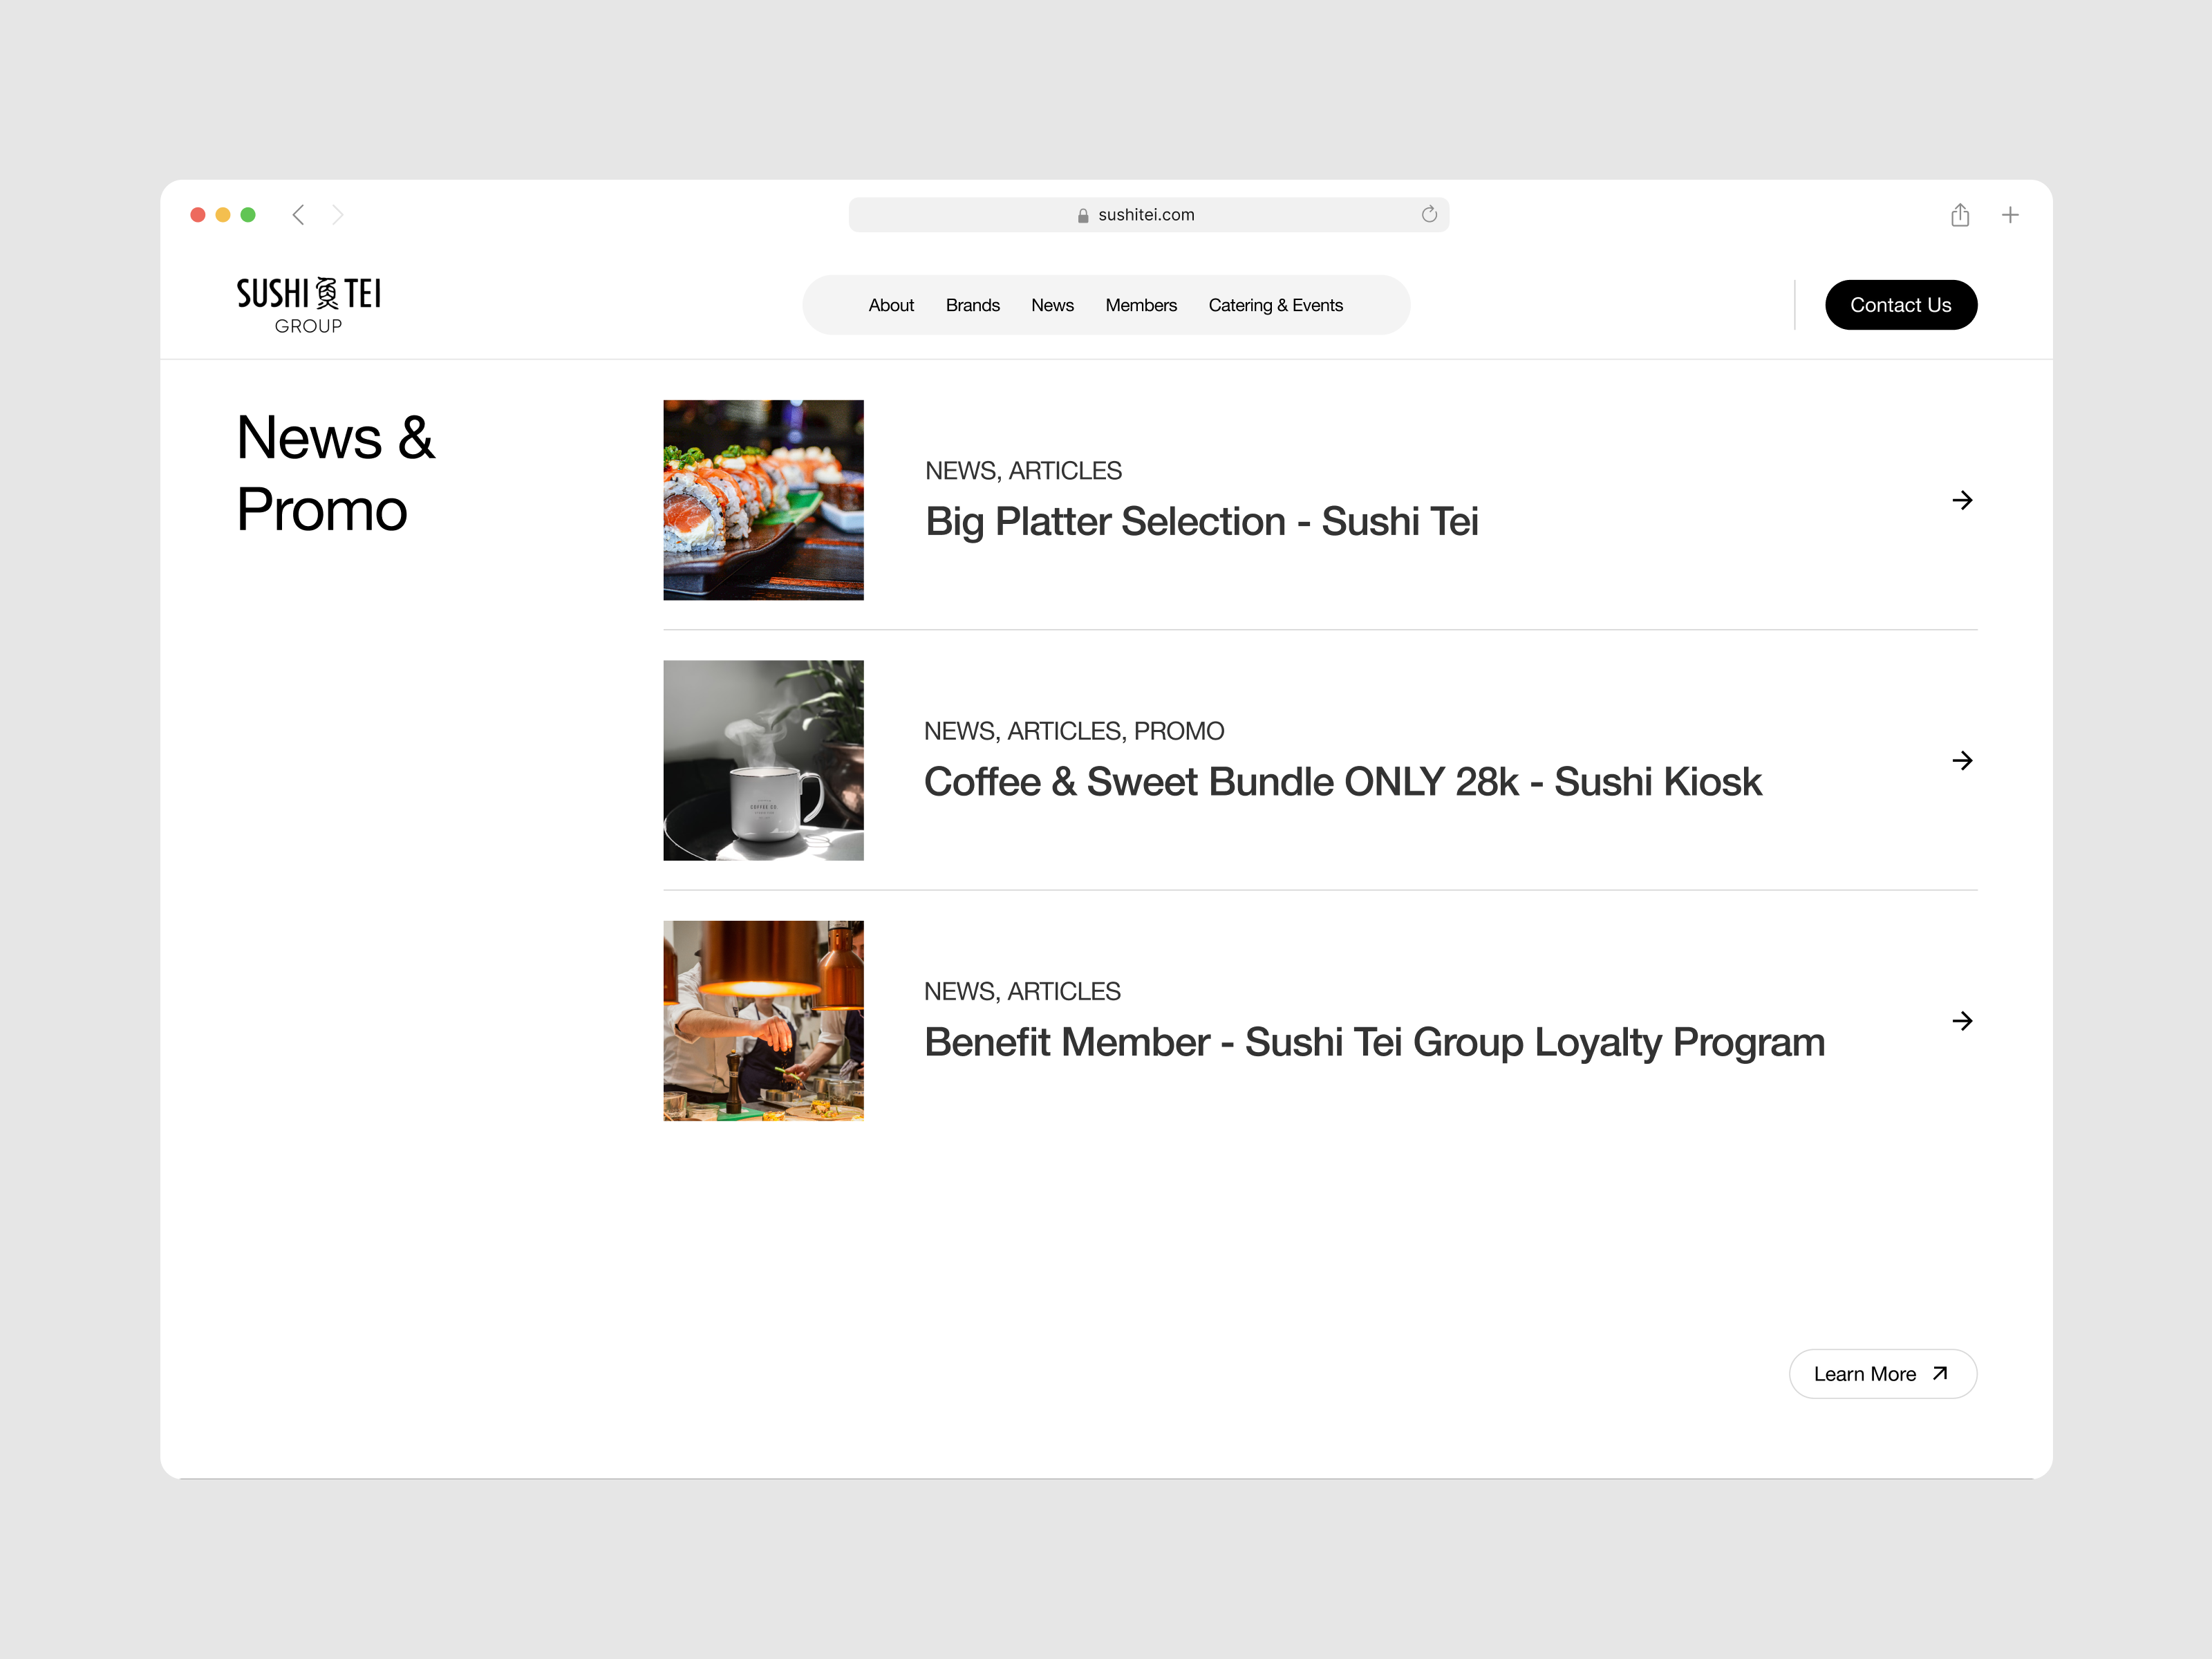Add a new tab with the plus icon
The width and height of the screenshot is (2212, 1659).
2010,215
